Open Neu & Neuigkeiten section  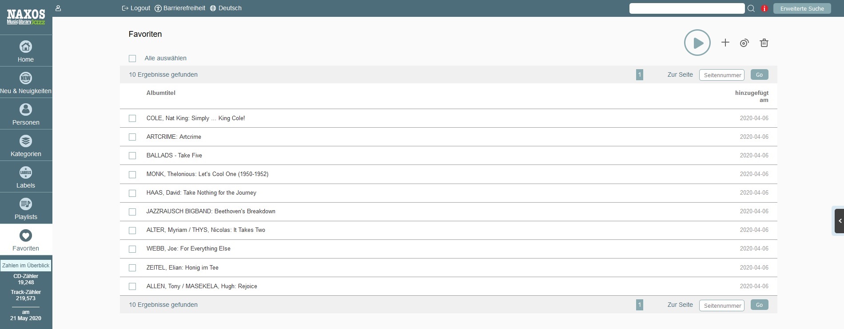pos(26,82)
